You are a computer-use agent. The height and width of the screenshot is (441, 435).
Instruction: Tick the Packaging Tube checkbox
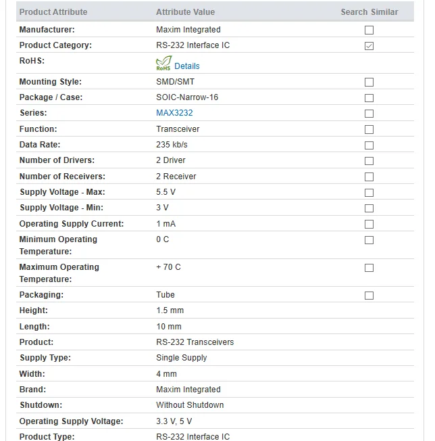click(x=369, y=296)
